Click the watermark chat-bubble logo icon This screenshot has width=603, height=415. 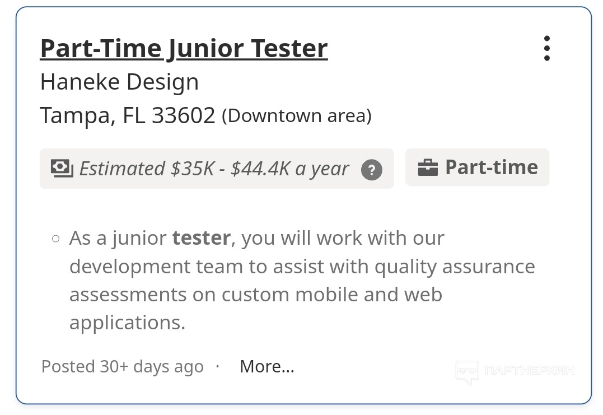pos(467,372)
